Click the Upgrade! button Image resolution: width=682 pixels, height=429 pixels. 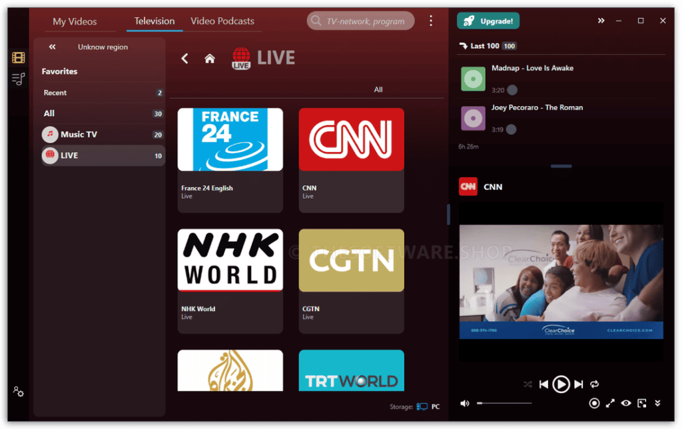[x=488, y=21]
